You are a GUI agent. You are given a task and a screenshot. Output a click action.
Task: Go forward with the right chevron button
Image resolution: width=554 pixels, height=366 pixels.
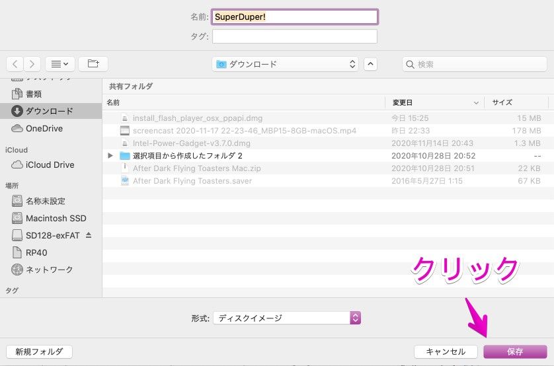click(32, 64)
